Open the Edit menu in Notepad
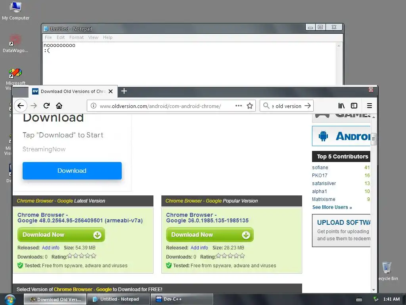Viewport: 406px width, 305px height. (61, 37)
